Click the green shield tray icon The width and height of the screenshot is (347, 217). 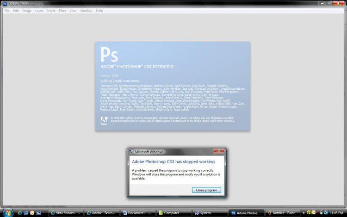pyautogui.click(x=309, y=212)
